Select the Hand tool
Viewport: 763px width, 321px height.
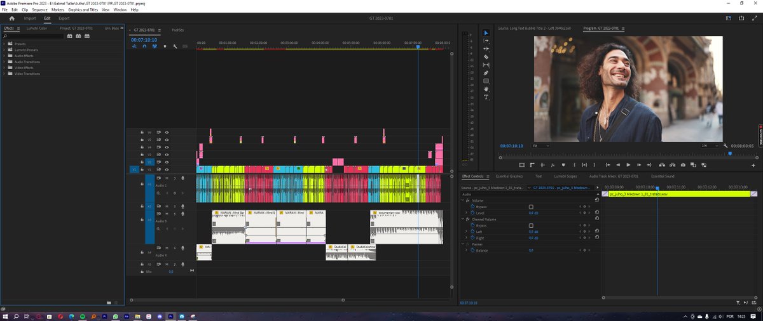[x=486, y=89]
